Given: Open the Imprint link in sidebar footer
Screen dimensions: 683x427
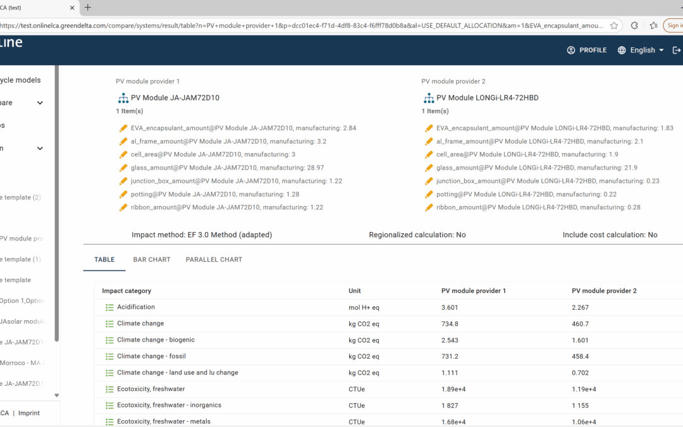Looking at the screenshot, I should tap(28, 413).
